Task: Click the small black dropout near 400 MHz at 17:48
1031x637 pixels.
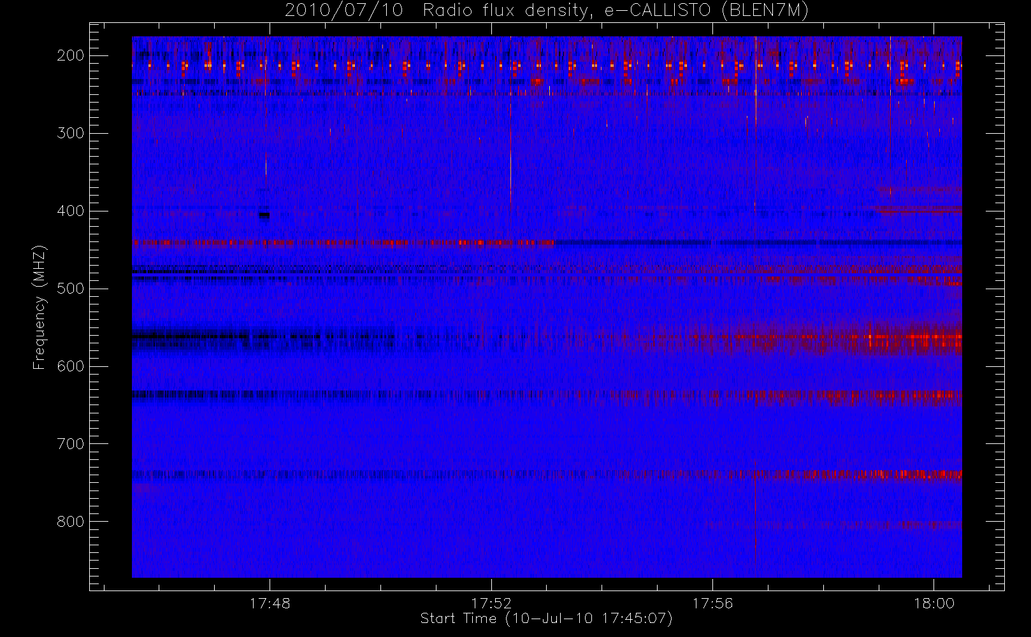Action: (264, 215)
